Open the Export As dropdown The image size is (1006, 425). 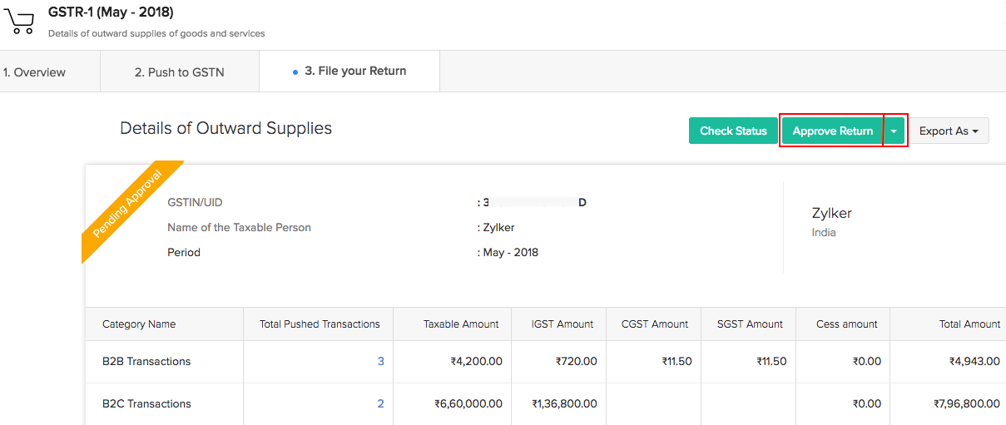pos(949,131)
